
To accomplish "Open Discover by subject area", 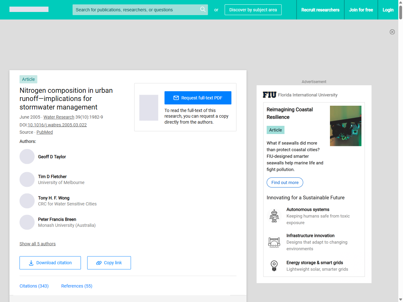I will (253, 10).
